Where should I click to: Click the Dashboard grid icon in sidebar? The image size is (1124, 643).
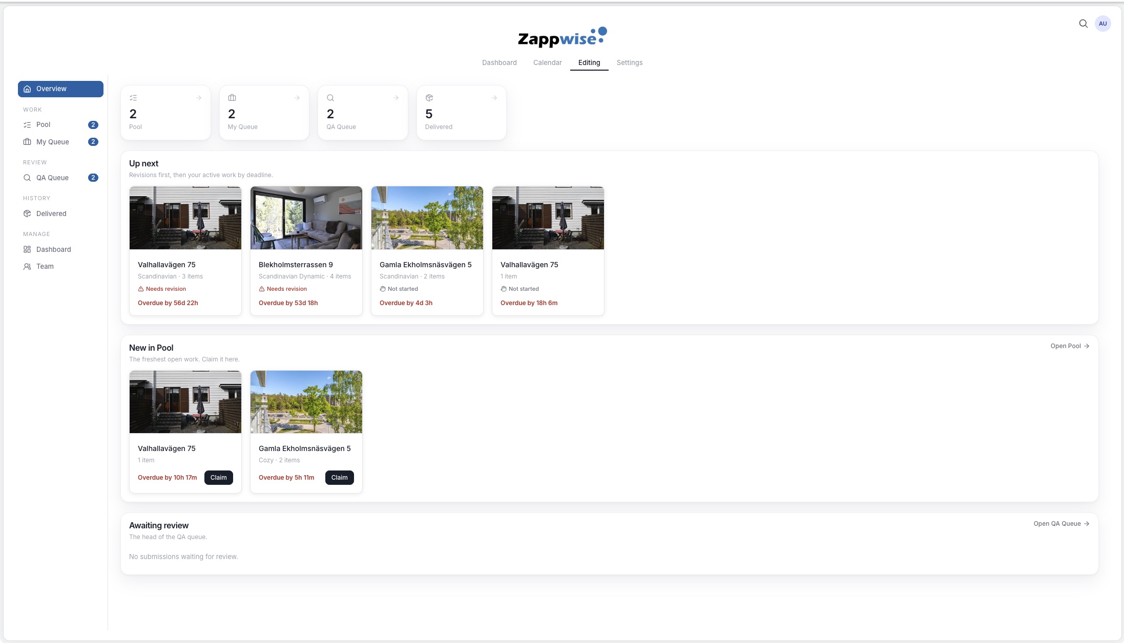(x=27, y=249)
